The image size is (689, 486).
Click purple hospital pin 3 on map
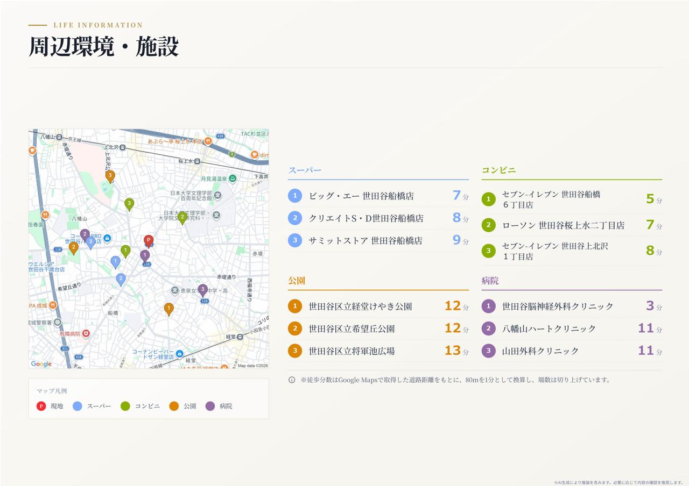[202, 290]
